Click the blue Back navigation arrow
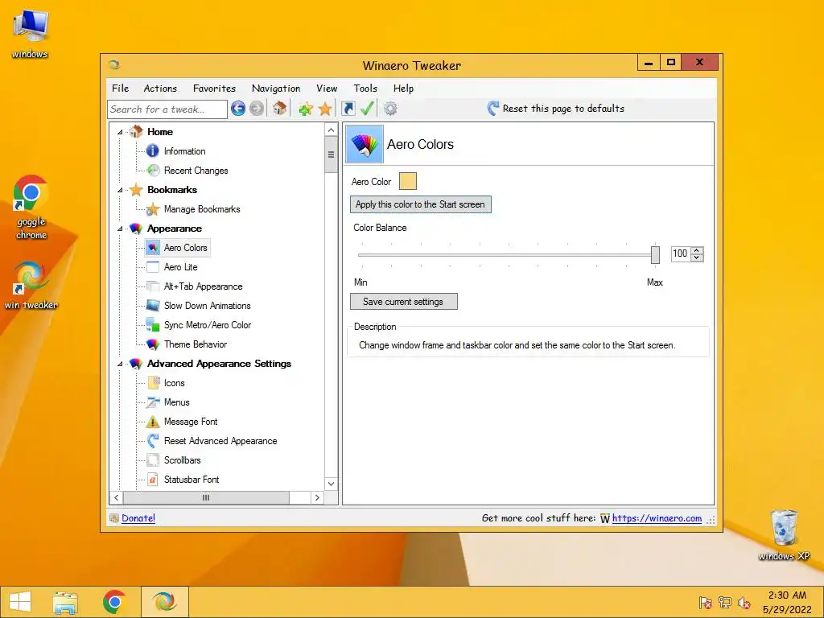Image resolution: width=824 pixels, height=618 pixels. point(238,109)
